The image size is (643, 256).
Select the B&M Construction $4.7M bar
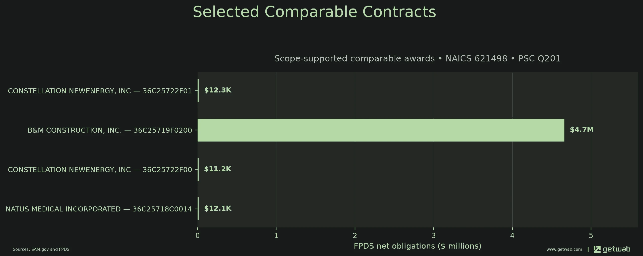(381, 130)
